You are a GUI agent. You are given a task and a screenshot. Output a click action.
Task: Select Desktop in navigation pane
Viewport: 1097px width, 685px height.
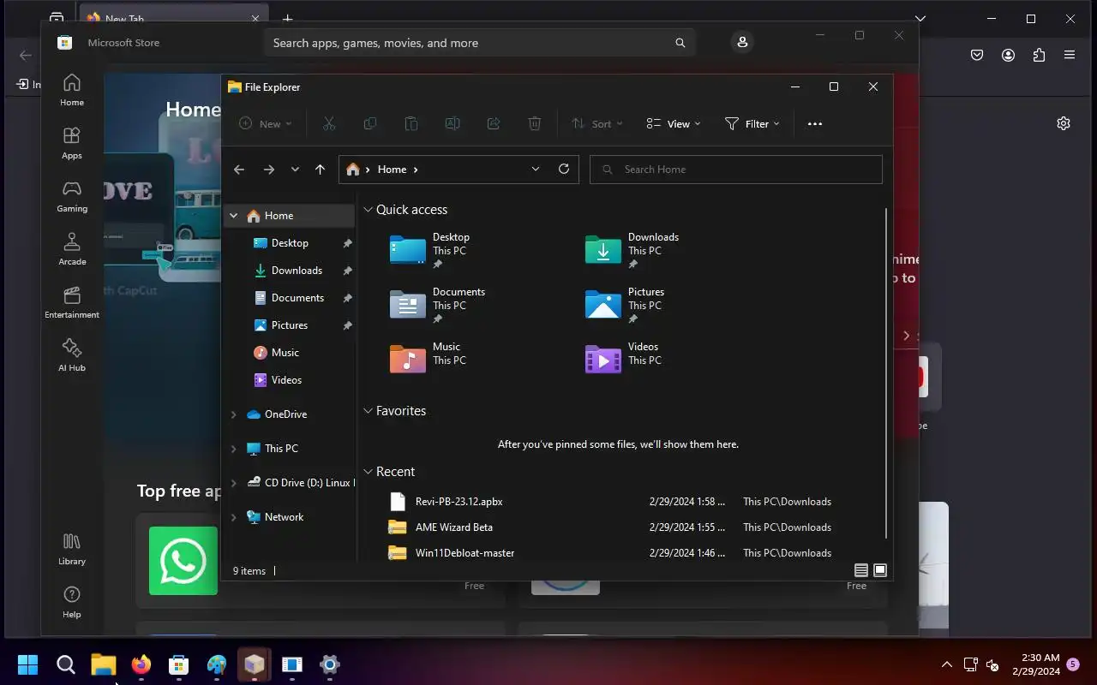coord(290,243)
